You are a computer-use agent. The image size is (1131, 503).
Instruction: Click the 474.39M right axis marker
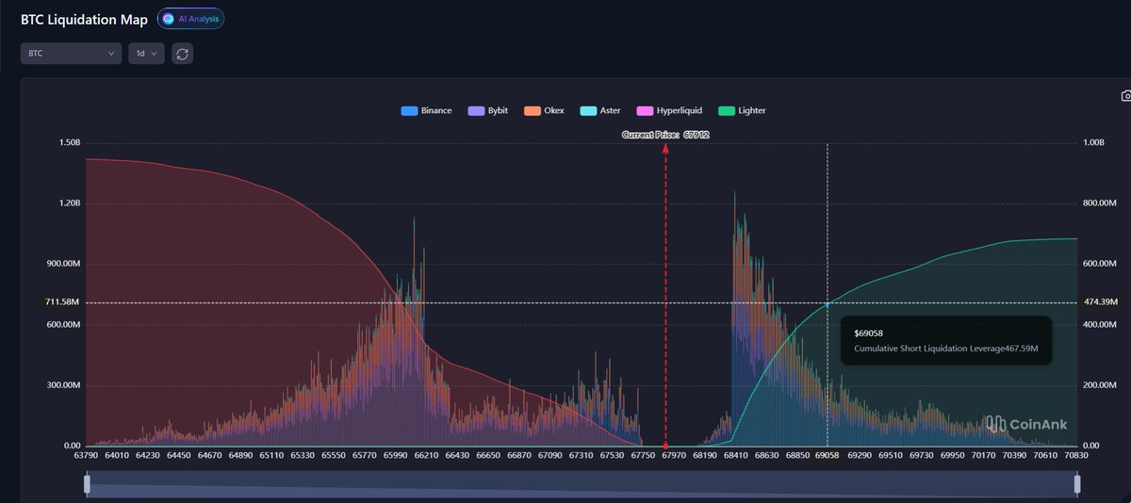point(1101,302)
